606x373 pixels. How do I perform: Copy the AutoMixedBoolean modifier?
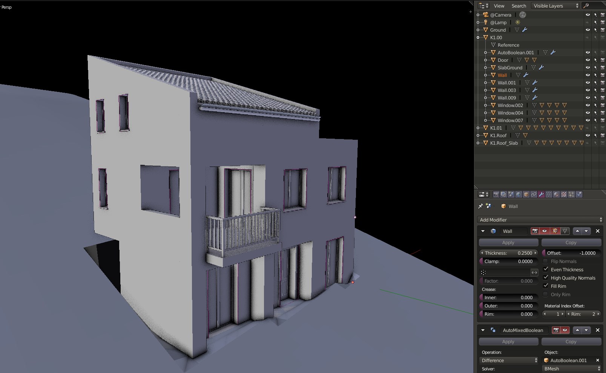pyautogui.click(x=571, y=341)
